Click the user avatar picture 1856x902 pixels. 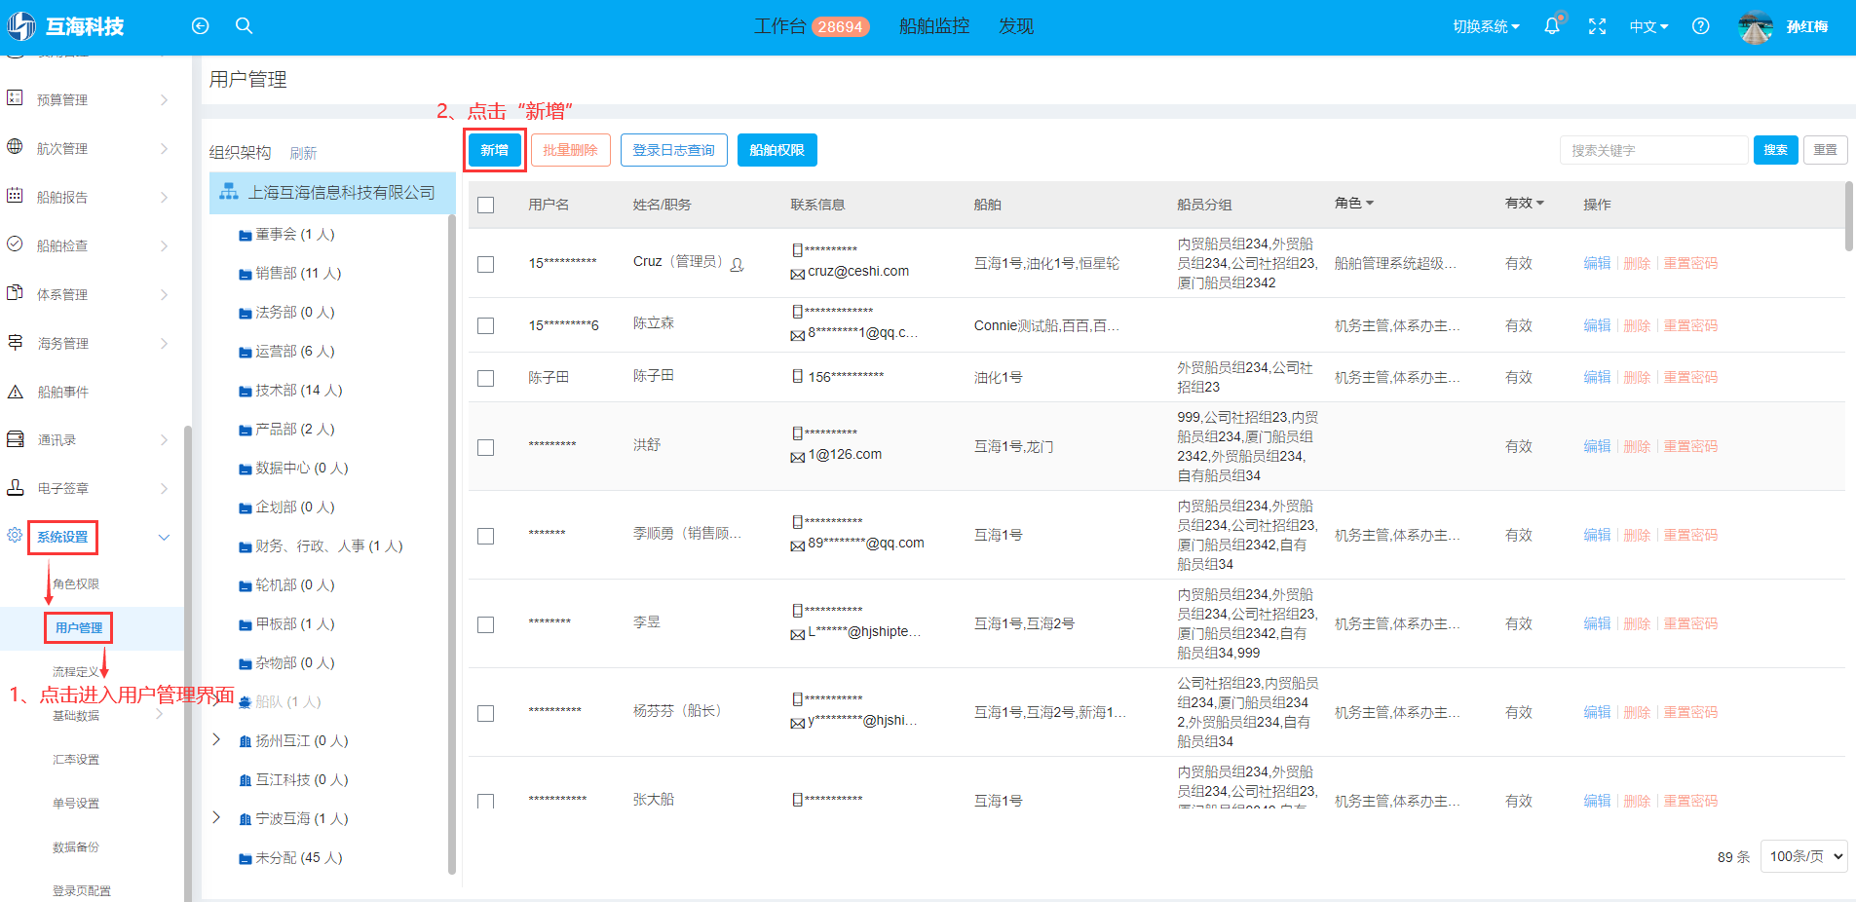tap(1756, 26)
